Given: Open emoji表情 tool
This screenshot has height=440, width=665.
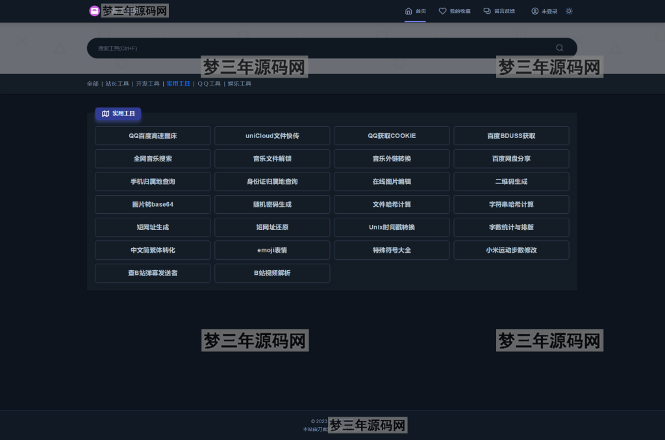Looking at the screenshot, I should pos(272,250).
